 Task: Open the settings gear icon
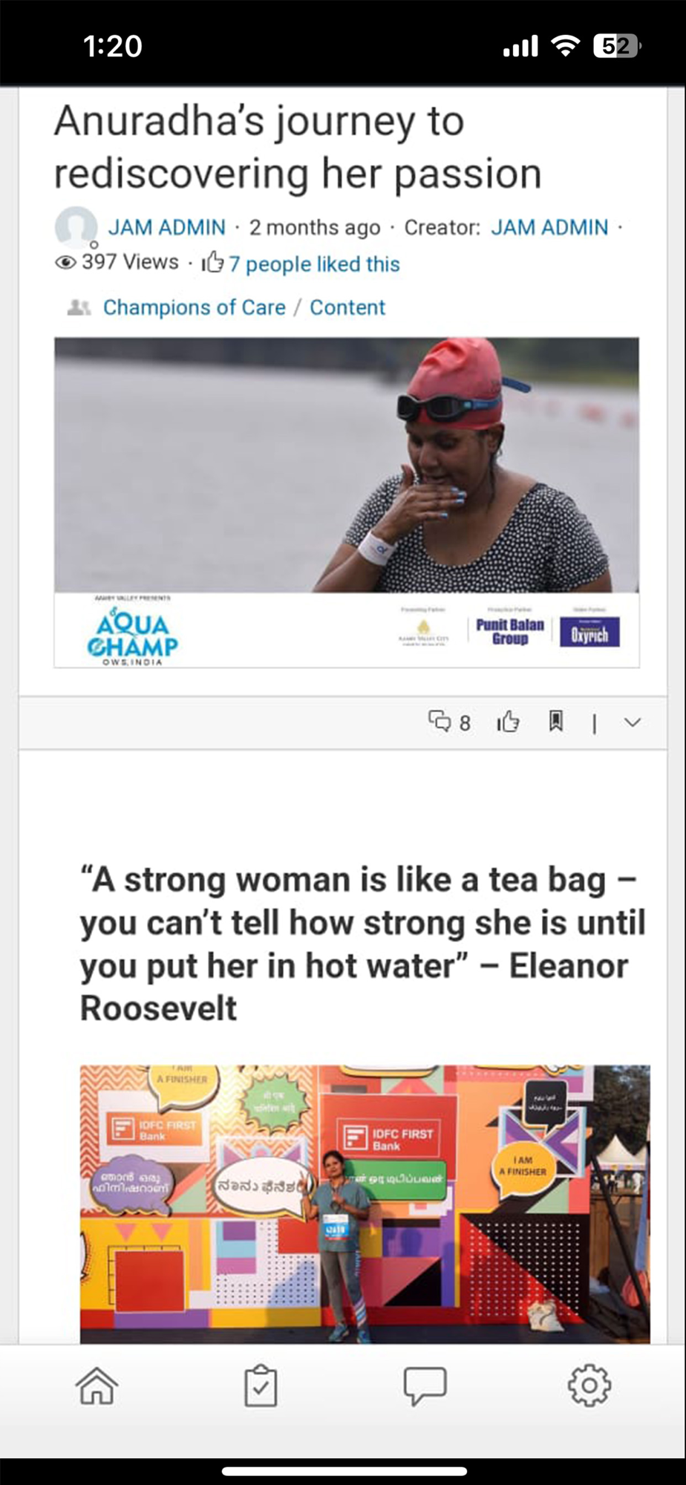click(x=589, y=1386)
